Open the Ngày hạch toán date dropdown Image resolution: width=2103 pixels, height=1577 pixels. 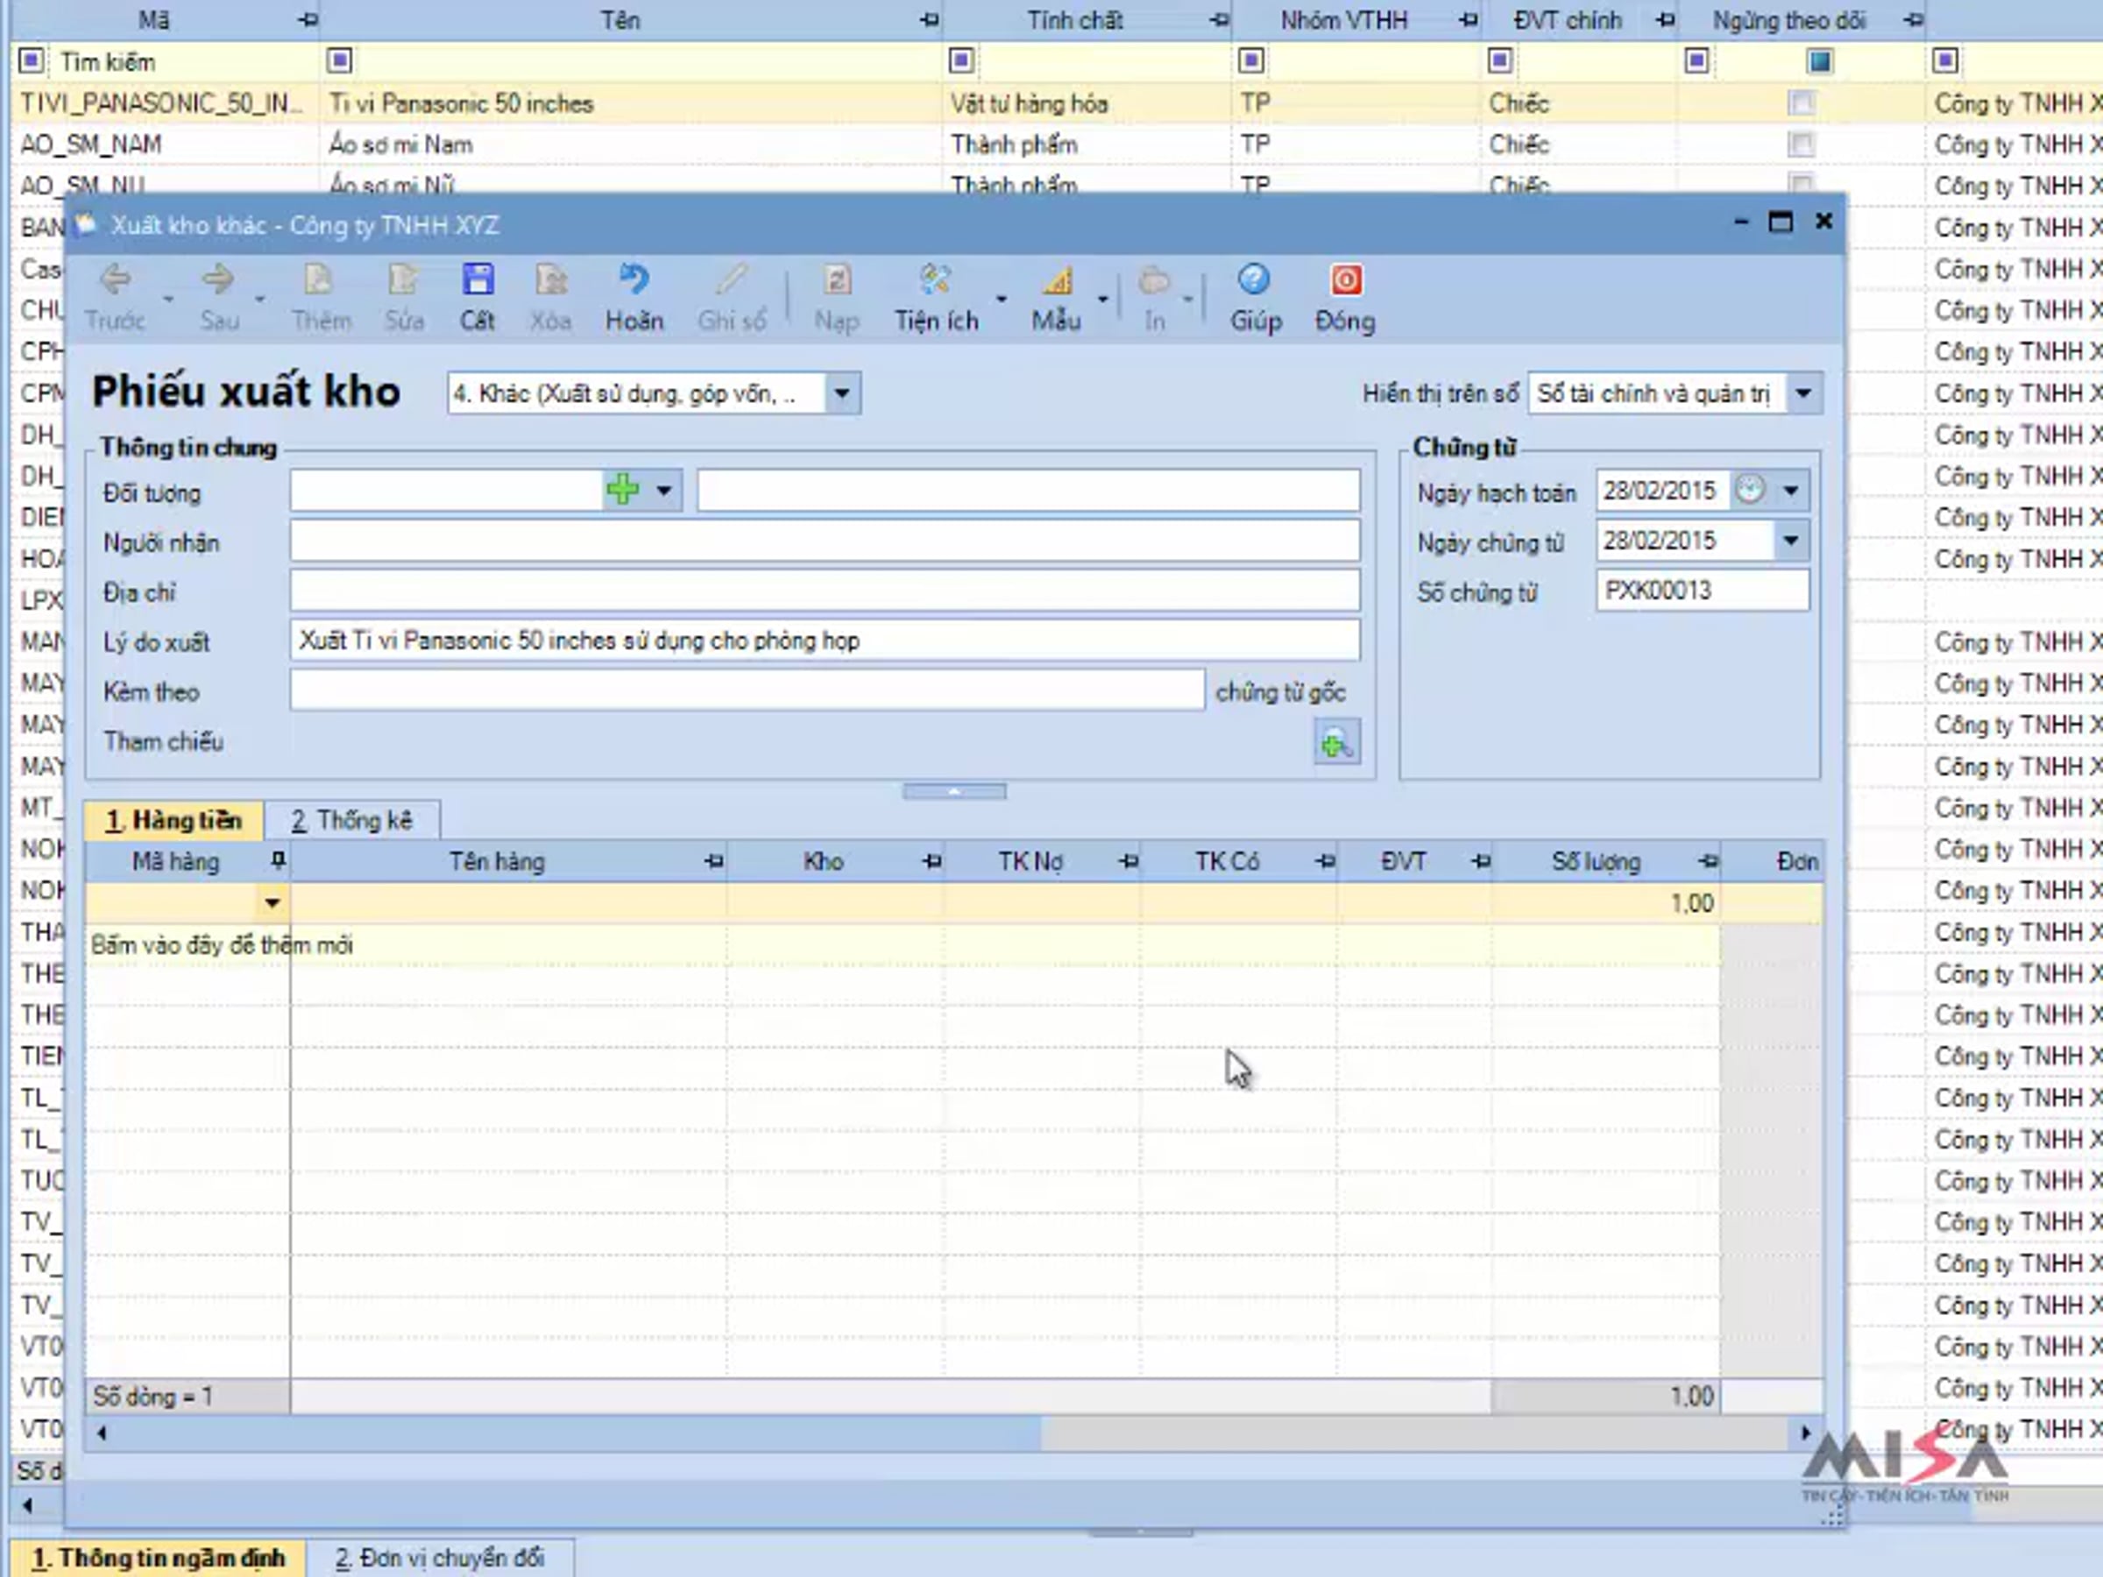pyautogui.click(x=1791, y=491)
